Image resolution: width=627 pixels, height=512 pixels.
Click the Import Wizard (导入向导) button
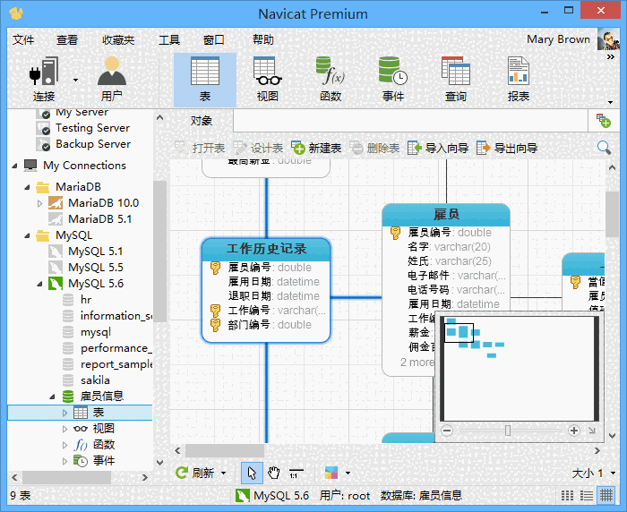point(438,149)
